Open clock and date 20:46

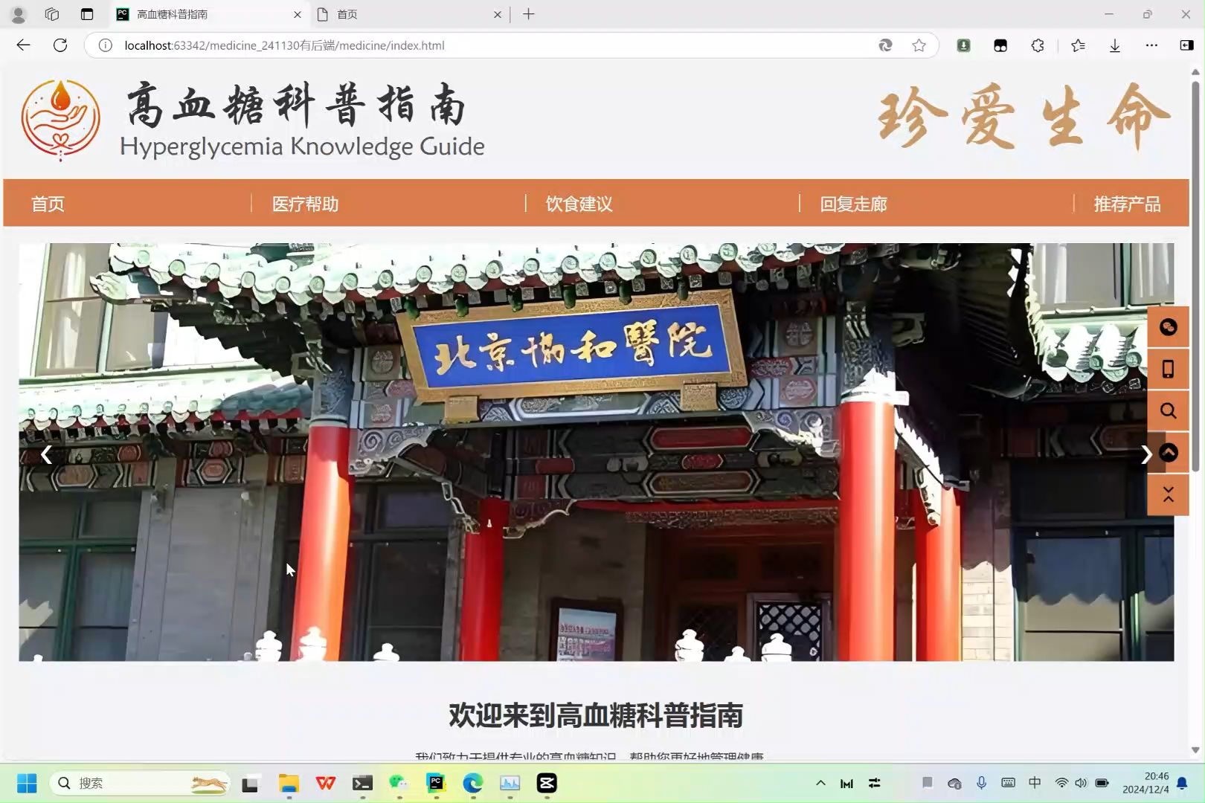1145,783
